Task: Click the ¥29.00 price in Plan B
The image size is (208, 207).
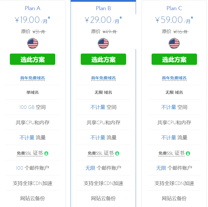Action: [x=98, y=20]
